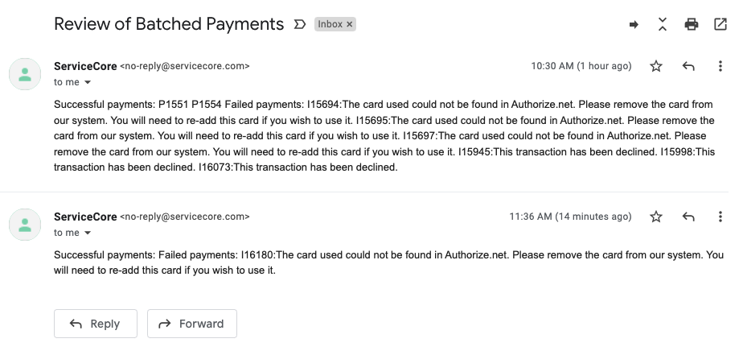Screen dimensions: 743x351
Task: Print the entire conversation
Action: pyautogui.click(x=692, y=24)
